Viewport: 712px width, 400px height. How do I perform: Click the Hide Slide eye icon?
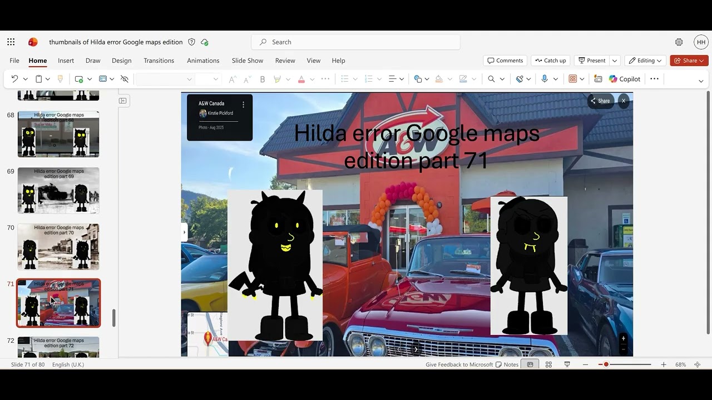[125, 79]
